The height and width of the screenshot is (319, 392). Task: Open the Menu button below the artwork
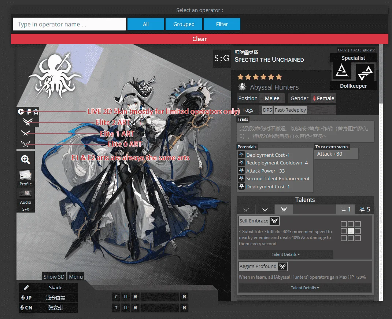pyautogui.click(x=76, y=276)
